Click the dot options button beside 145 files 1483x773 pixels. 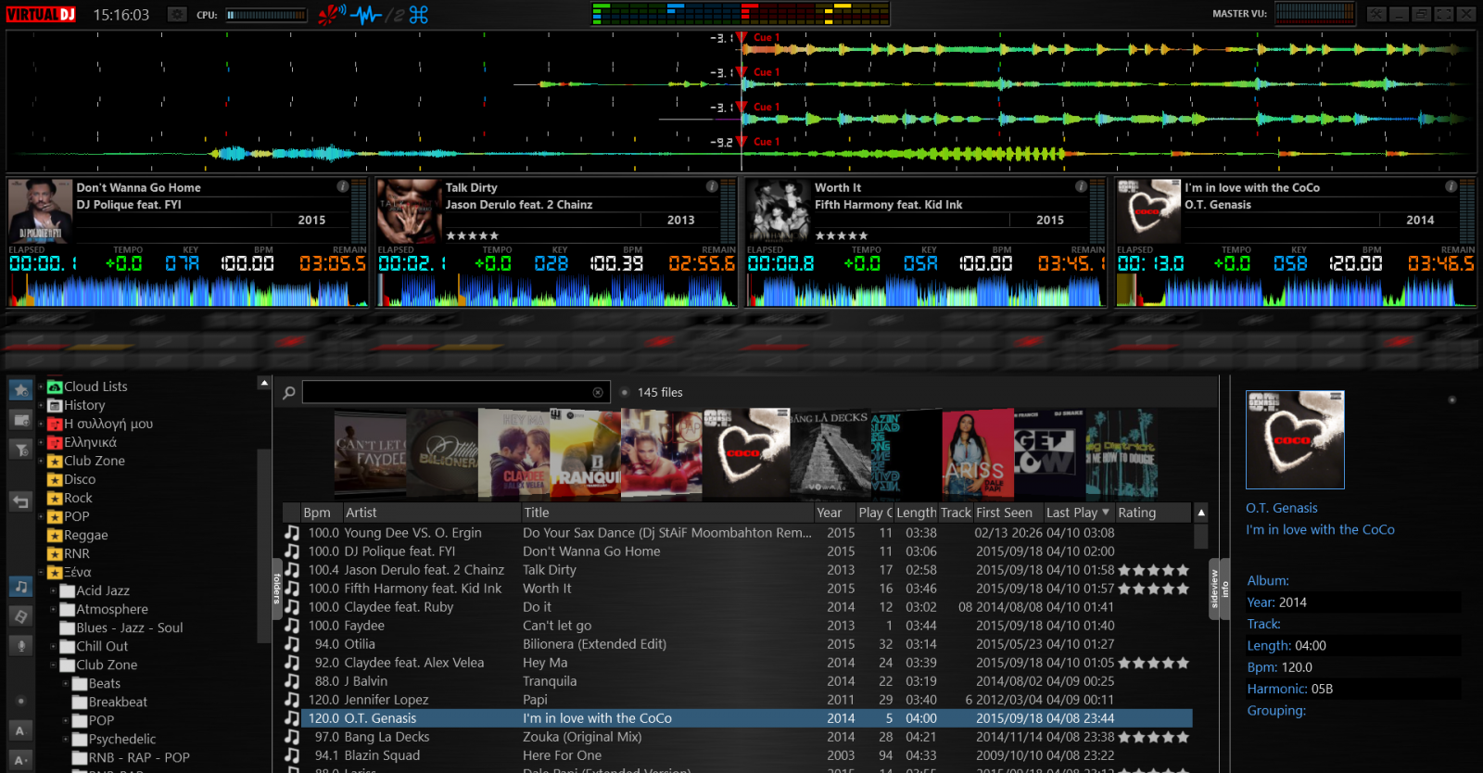pyautogui.click(x=624, y=392)
